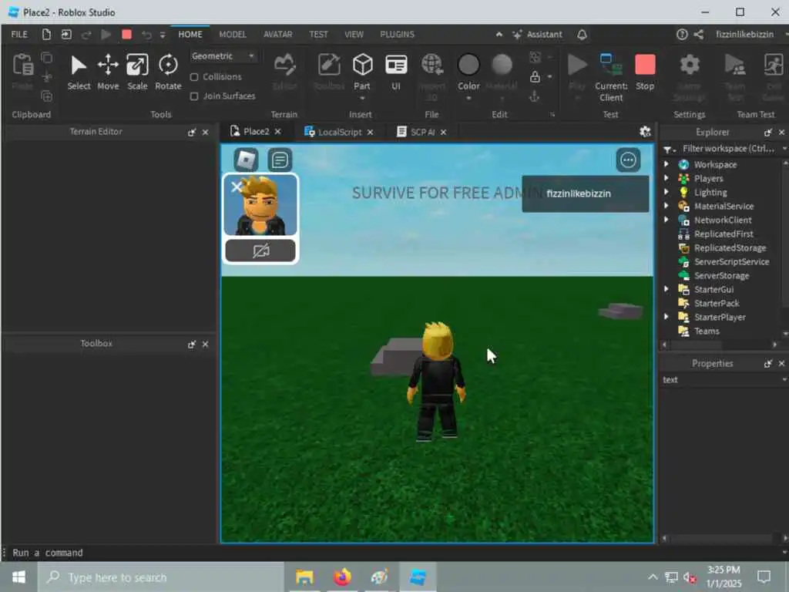Screen dimensions: 789x592
Task: Pick the Rotate tool
Action: click(x=168, y=72)
